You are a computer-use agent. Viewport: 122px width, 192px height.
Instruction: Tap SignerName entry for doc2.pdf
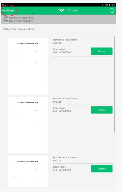tap(59, 167)
